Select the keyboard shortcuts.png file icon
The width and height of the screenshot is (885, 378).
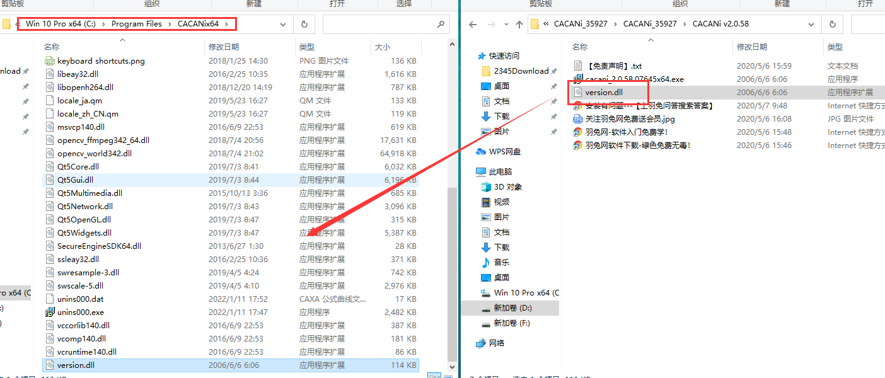pos(50,61)
